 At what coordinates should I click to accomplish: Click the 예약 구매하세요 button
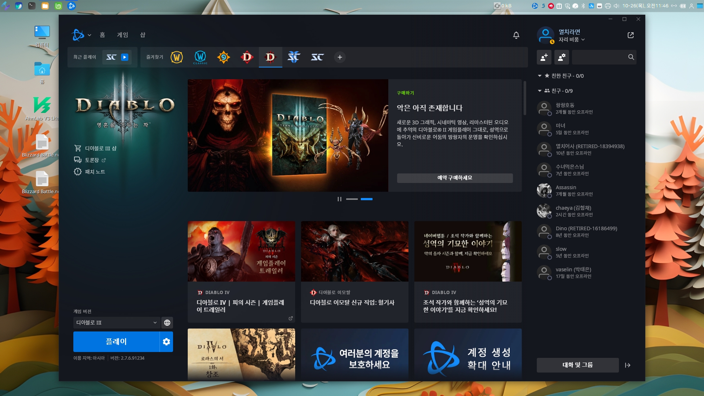pos(455,178)
